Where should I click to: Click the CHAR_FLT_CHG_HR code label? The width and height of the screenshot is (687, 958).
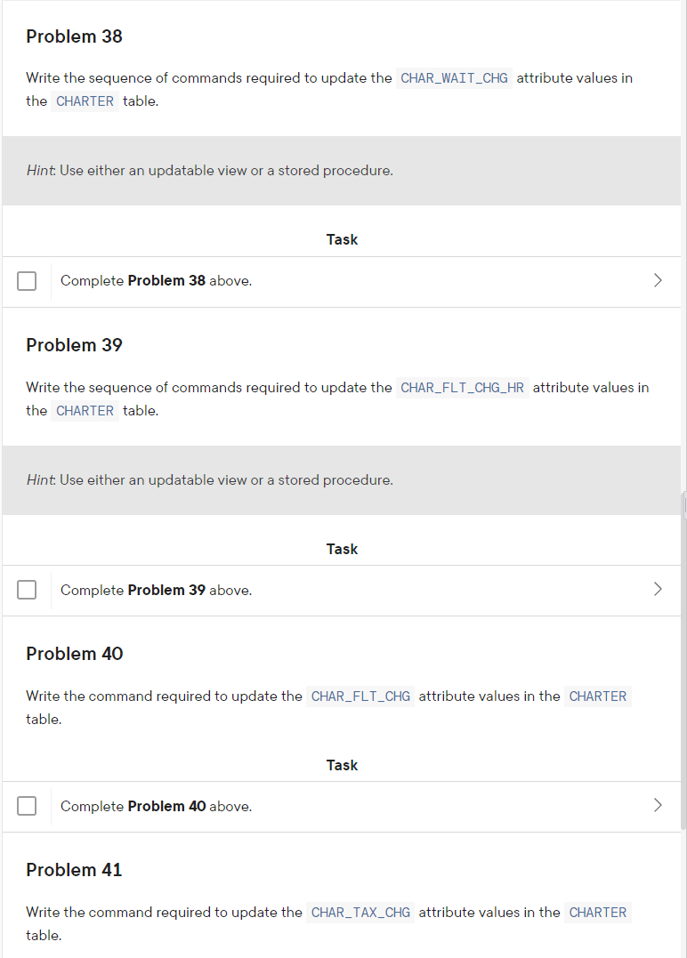click(x=462, y=388)
